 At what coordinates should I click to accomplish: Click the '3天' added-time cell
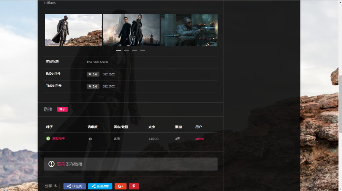point(177,139)
